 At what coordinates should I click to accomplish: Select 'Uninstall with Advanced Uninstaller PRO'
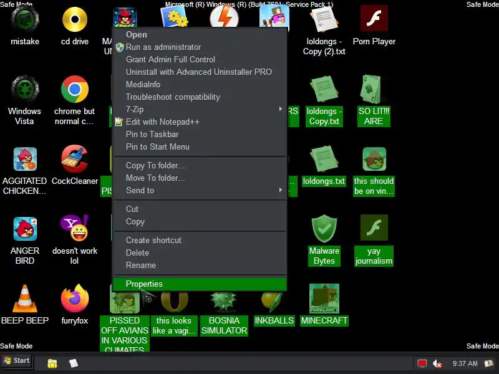(199, 72)
